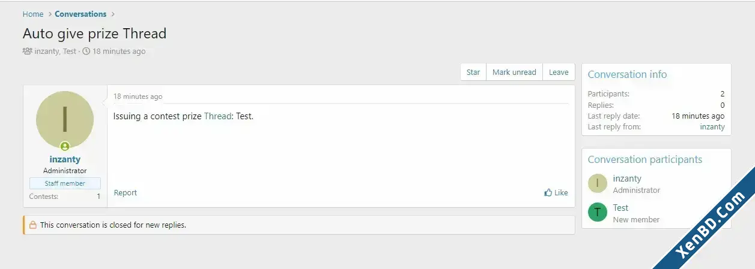The height and width of the screenshot is (269, 755).
Task: Star this conversation
Action: click(x=473, y=72)
